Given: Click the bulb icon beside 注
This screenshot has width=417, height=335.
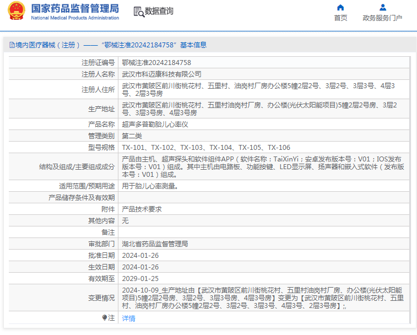Looking at the screenshot, I should coord(105,317).
